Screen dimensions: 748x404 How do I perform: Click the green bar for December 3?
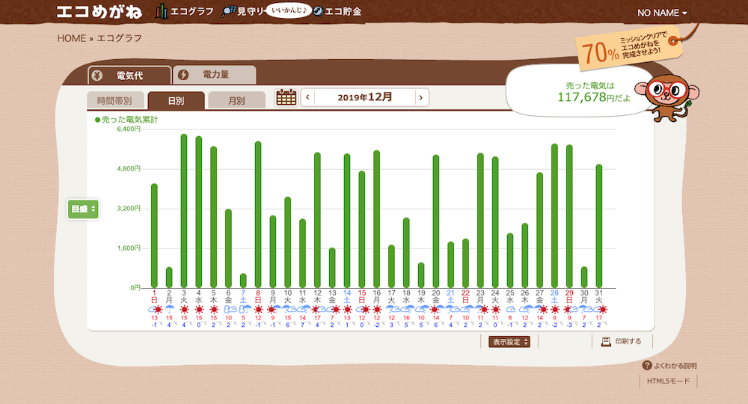pyautogui.click(x=184, y=210)
